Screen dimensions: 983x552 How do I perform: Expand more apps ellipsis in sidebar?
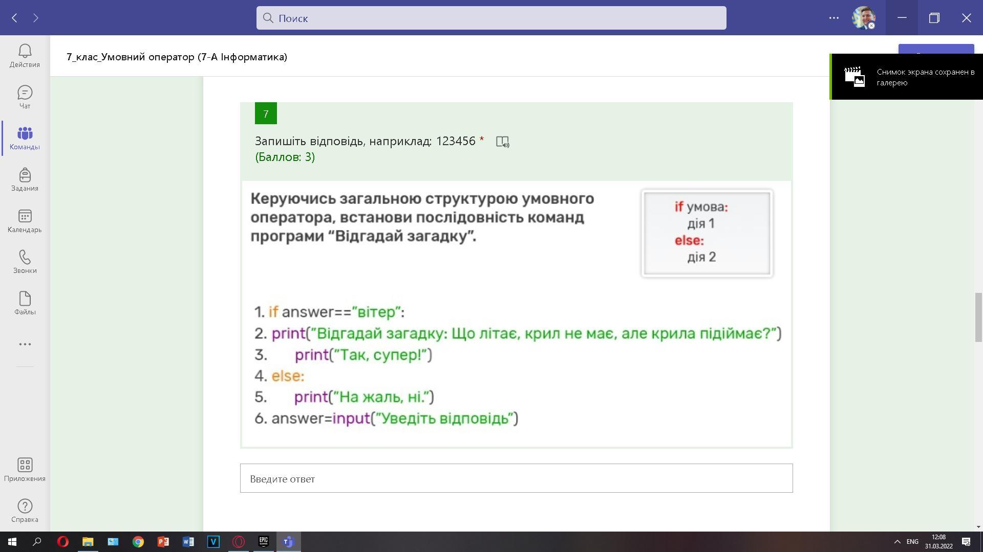pyautogui.click(x=25, y=344)
